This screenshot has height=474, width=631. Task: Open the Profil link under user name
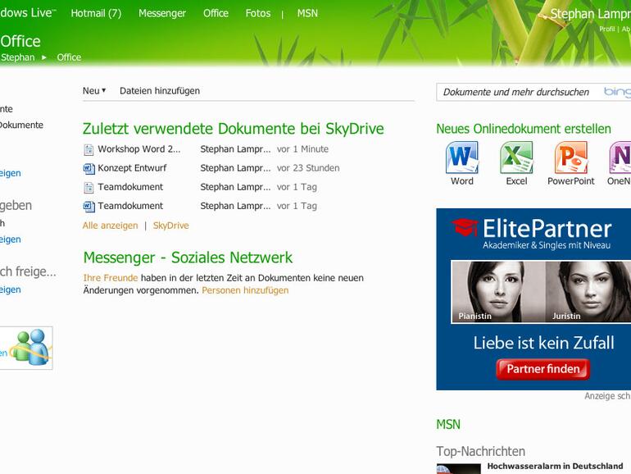[x=607, y=29]
